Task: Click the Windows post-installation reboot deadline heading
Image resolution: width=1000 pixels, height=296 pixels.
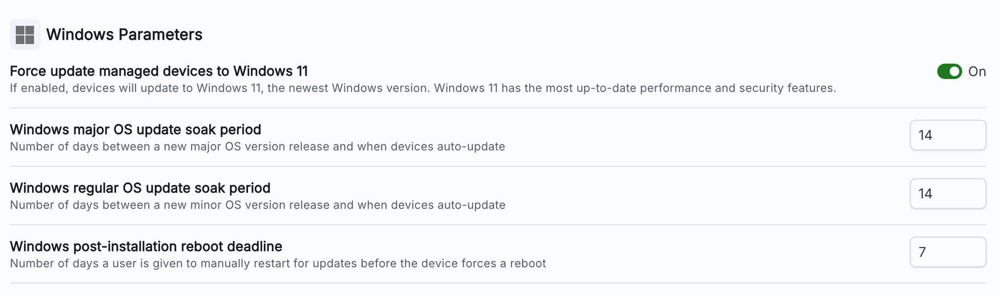Action: [x=146, y=246]
